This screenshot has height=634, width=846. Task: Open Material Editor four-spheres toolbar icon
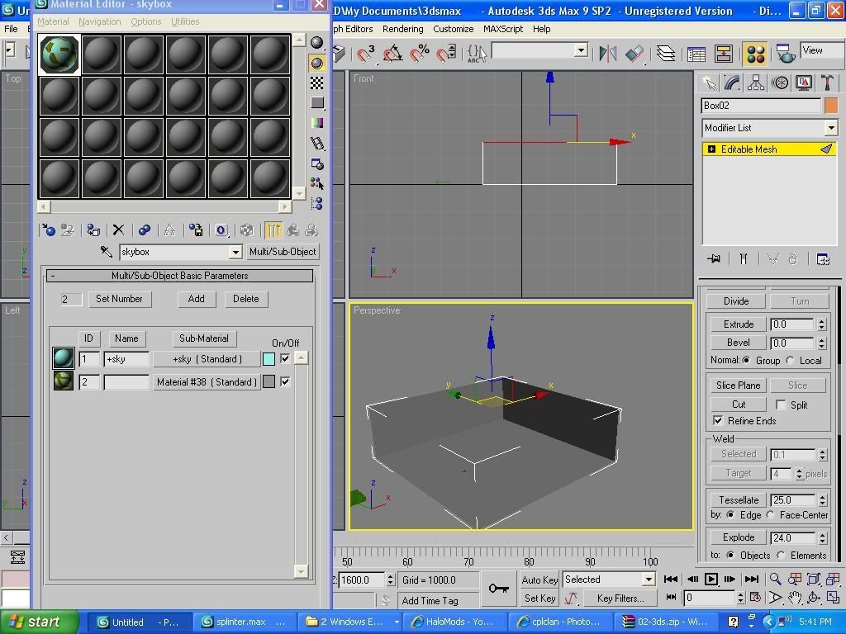point(756,54)
